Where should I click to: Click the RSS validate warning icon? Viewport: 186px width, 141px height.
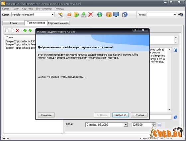click(x=109, y=15)
